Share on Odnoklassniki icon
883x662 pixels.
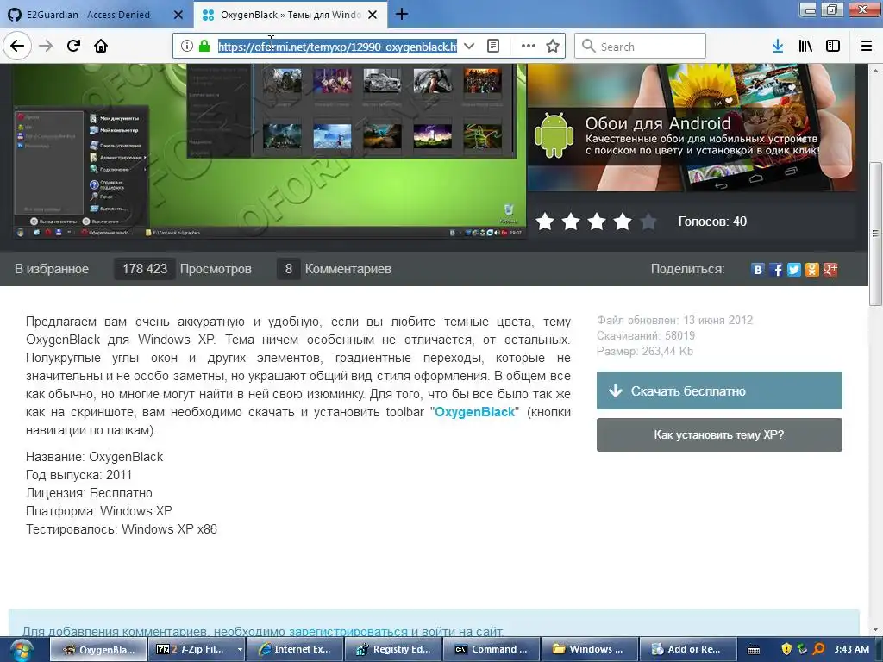812,270
